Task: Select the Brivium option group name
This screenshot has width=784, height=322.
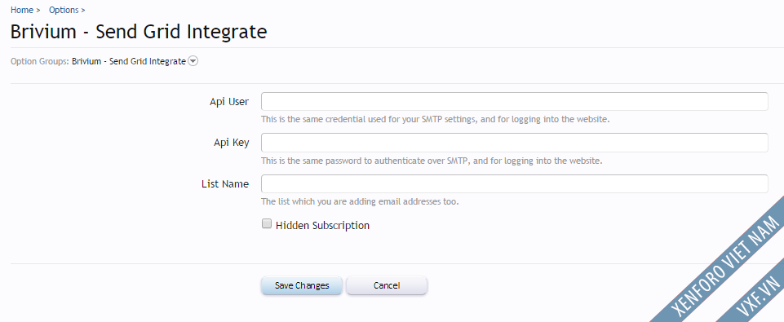Action: (129, 61)
